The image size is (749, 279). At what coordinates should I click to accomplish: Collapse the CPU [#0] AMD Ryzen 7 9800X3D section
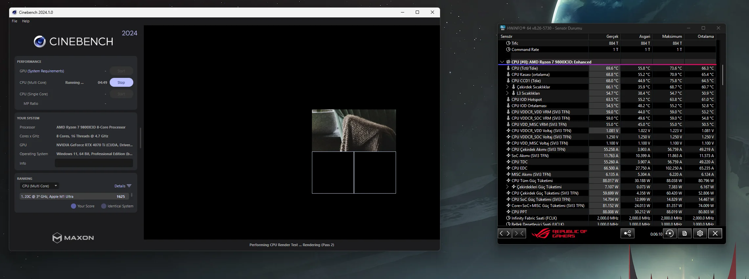tap(502, 62)
